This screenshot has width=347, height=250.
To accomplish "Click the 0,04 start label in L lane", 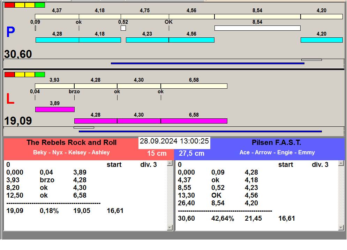I will click(x=35, y=91).
